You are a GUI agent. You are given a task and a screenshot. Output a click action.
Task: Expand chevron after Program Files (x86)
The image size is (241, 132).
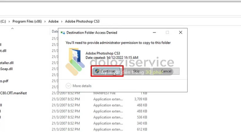coord(45,21)
